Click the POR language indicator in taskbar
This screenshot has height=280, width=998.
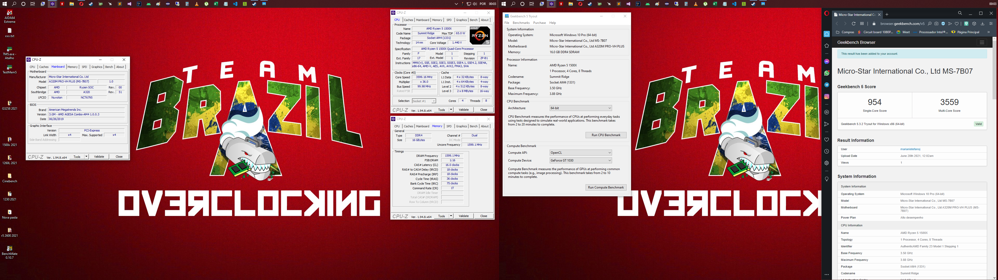483,4
